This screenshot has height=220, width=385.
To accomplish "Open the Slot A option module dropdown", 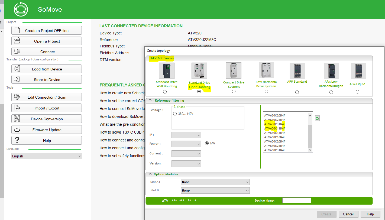I will pos(215,182).
